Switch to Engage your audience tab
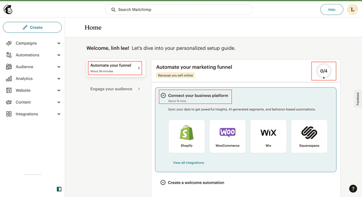The width and height of the screenshot is (362, 197). pyautogui.click(x=115, y=89)
